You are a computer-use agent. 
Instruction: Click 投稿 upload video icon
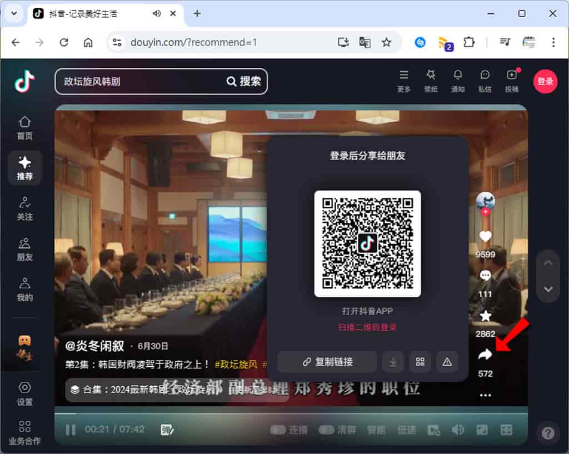(x=512, y=81)
